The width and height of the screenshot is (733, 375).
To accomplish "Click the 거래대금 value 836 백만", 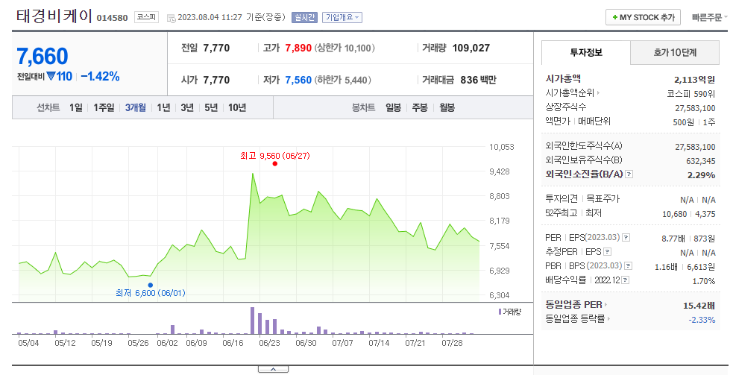I will coord(478,80).
